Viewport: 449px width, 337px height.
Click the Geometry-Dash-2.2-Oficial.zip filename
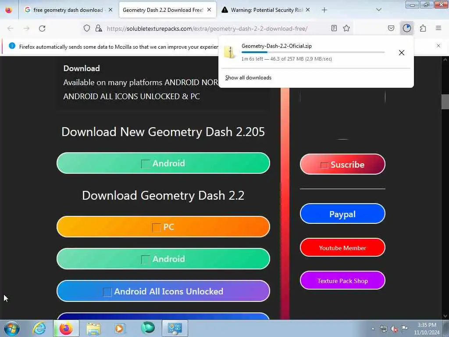(277, 46)
